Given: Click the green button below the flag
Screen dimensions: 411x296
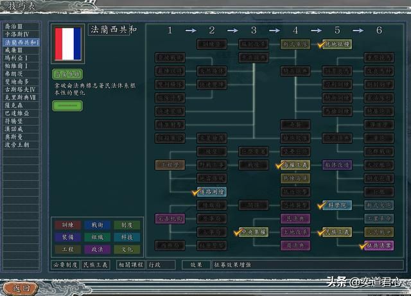Looking at the screenshot, I should tap(67, 74).
